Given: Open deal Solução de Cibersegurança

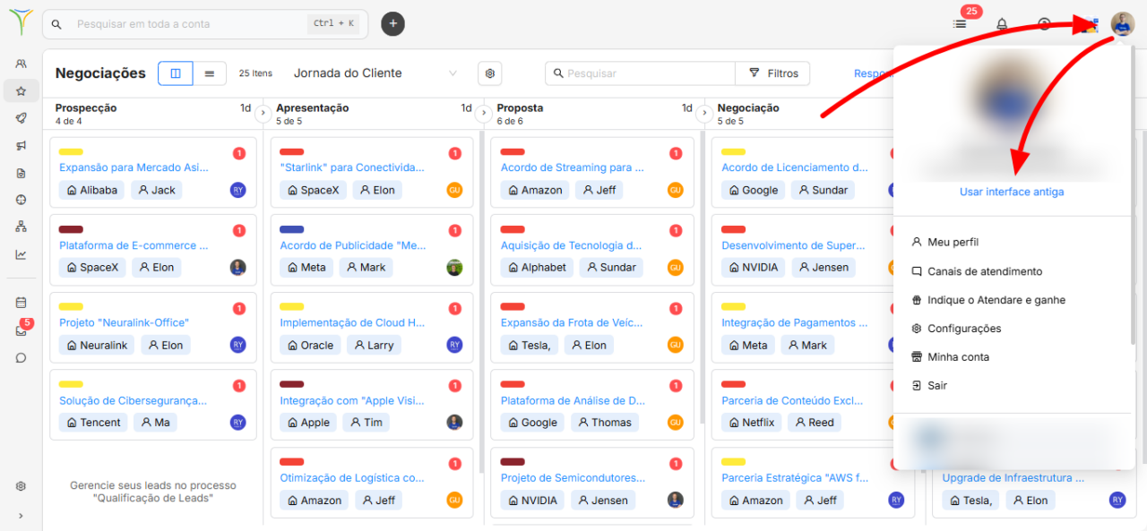Looking at the screenshot, I should pyautogui.click(x=133, y=401).
